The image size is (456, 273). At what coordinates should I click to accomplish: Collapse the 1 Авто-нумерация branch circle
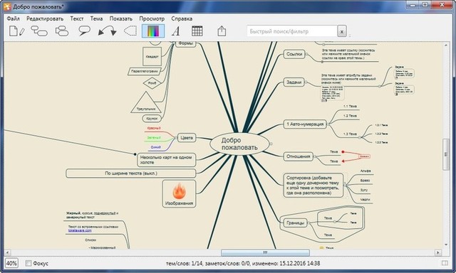click(x=328, y=124)
